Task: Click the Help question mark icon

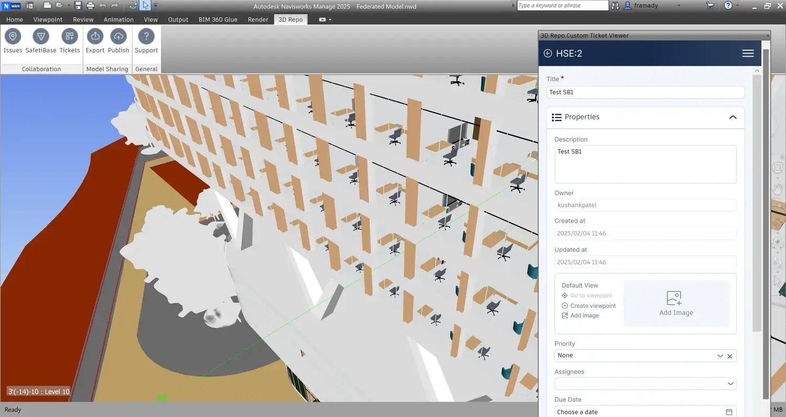Action: 728,5
